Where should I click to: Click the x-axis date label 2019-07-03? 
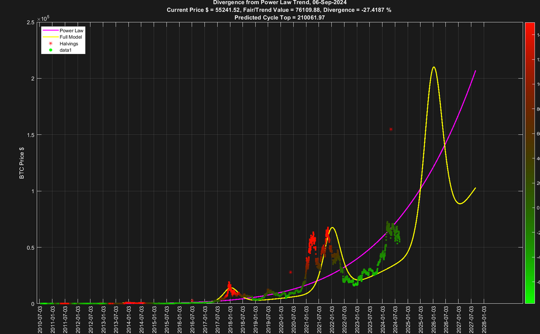pos(268,319)
